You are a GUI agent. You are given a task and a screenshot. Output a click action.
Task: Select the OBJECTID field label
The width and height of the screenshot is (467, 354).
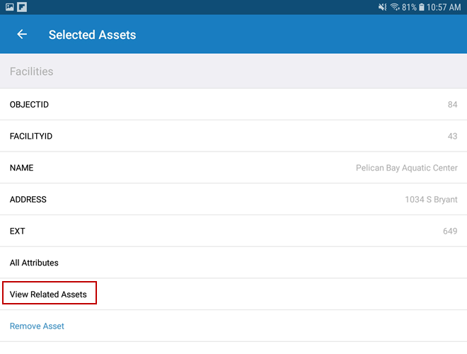29,105
